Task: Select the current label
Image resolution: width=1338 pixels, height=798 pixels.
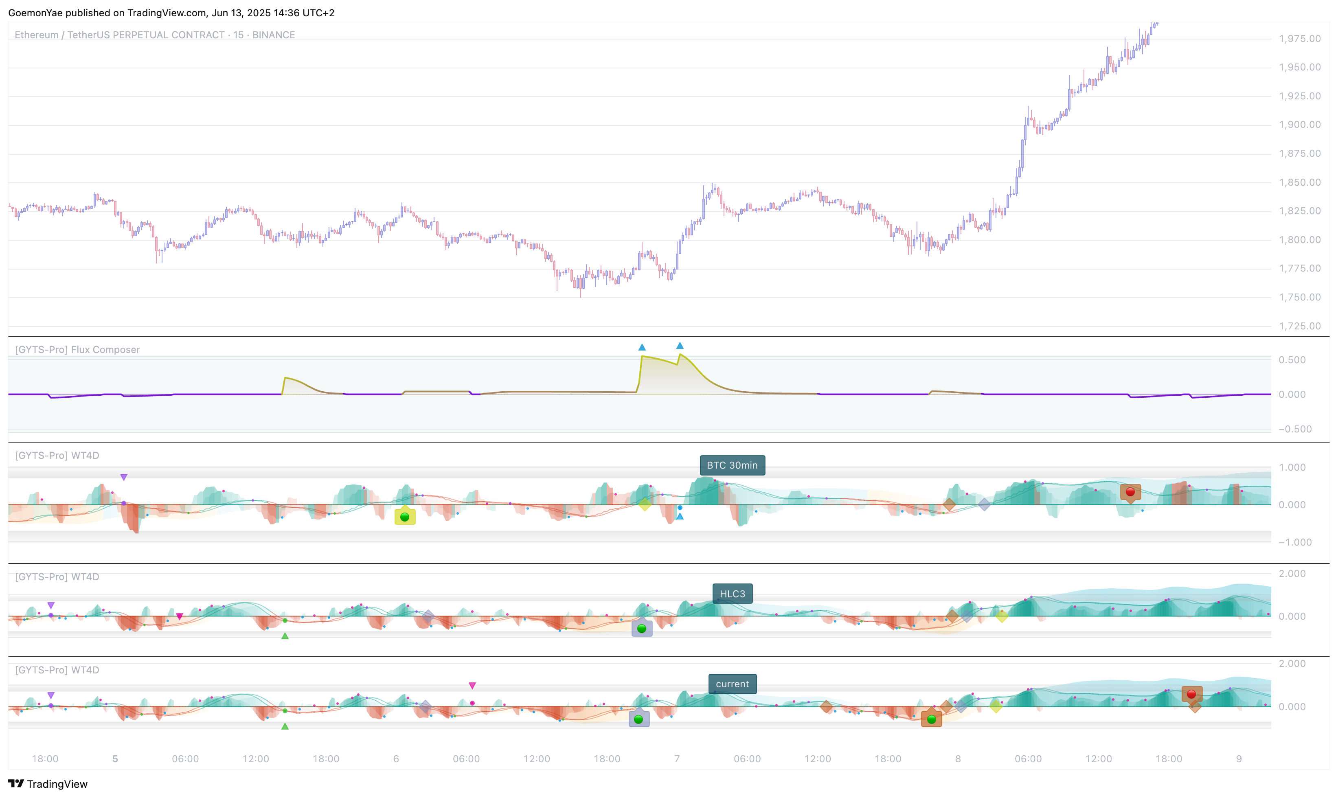Action: click(732, 684)
